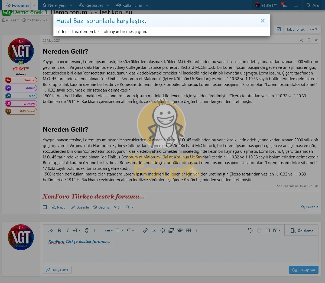Check poster IP with IP link
Image resolution: width=325 pixels, height=283 pixels.
[129, 207]
